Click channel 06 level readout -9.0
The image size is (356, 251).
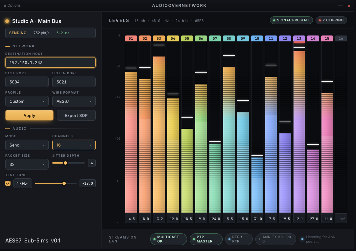(201, 219)
